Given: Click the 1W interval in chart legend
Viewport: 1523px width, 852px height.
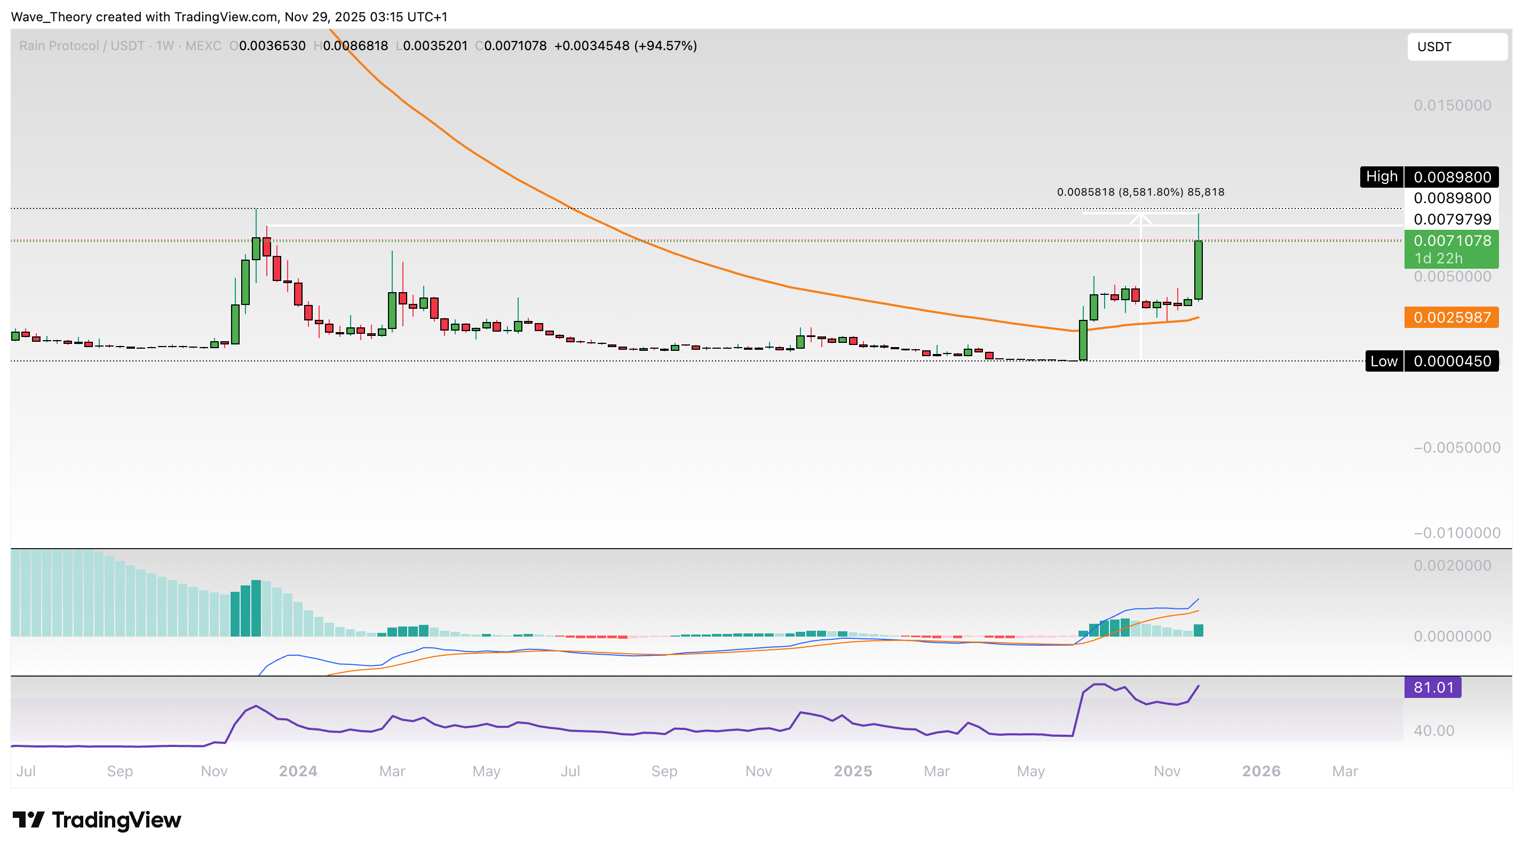Looking at the screenshot, I should tap(165, 45).
